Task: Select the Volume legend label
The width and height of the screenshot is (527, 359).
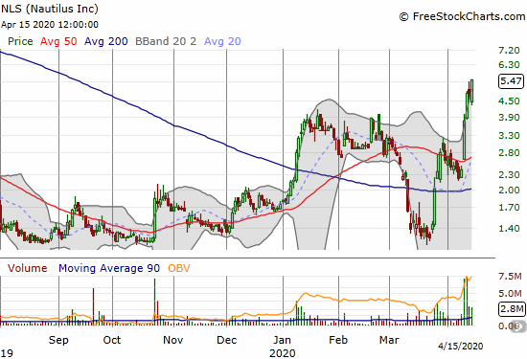Action: click(27, 268)
